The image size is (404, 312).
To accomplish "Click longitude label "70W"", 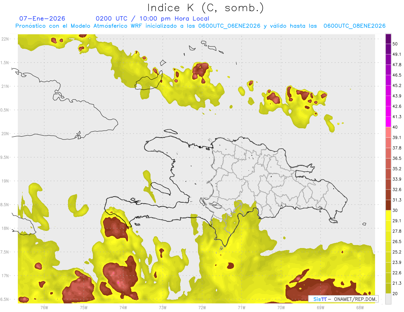I will point(281,307).
